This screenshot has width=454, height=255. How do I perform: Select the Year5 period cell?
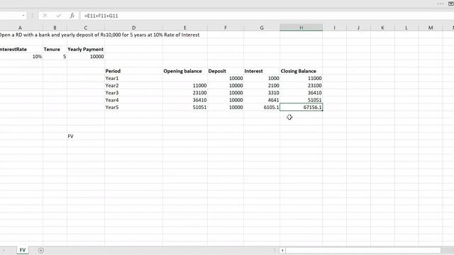pos(133,107)
